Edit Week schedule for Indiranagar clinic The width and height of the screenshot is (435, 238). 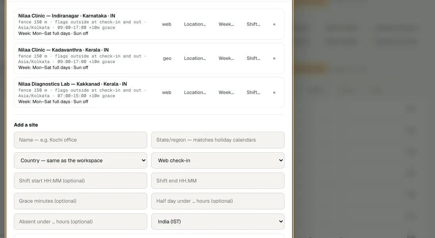pos(226,24)
